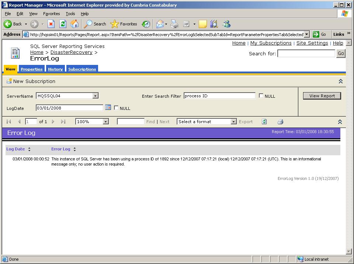Open the Help link at top right

(x=338, y=43)
